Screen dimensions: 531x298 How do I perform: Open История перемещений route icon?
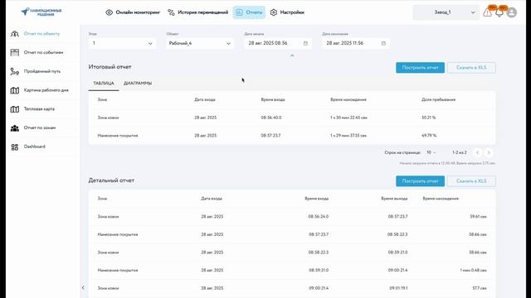click(172, 12)
